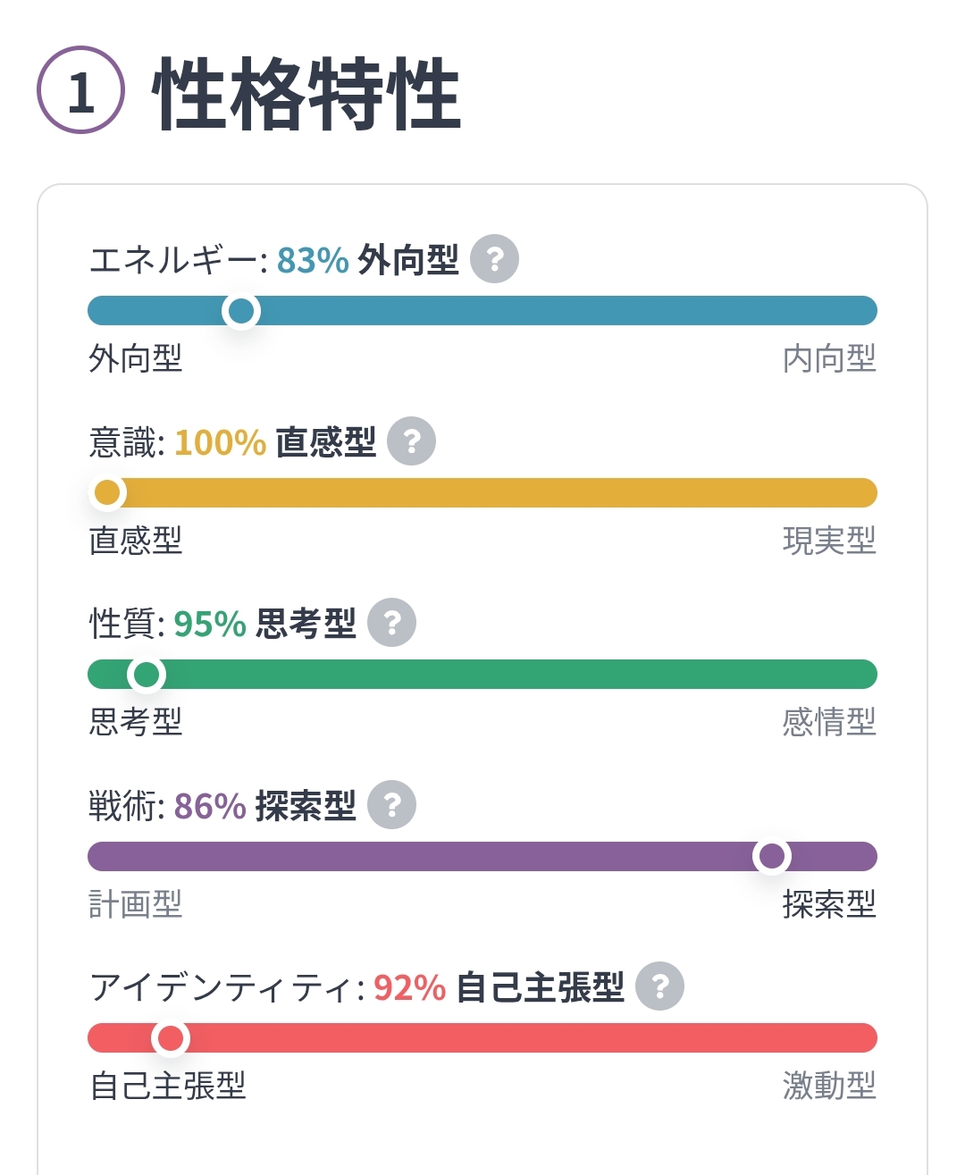Select the 思考型 label under the green bar
Screen dimensions: 965x1175
point(134,724)
